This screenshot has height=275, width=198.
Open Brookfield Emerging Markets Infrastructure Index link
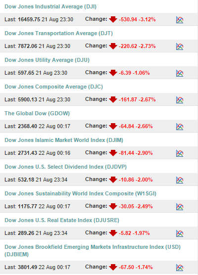(93, 250)
